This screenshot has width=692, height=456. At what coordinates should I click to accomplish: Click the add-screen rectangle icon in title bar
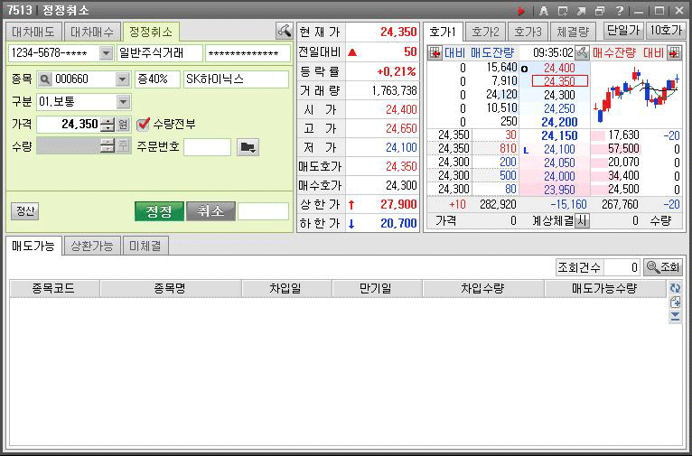click(x=563, y=11)
